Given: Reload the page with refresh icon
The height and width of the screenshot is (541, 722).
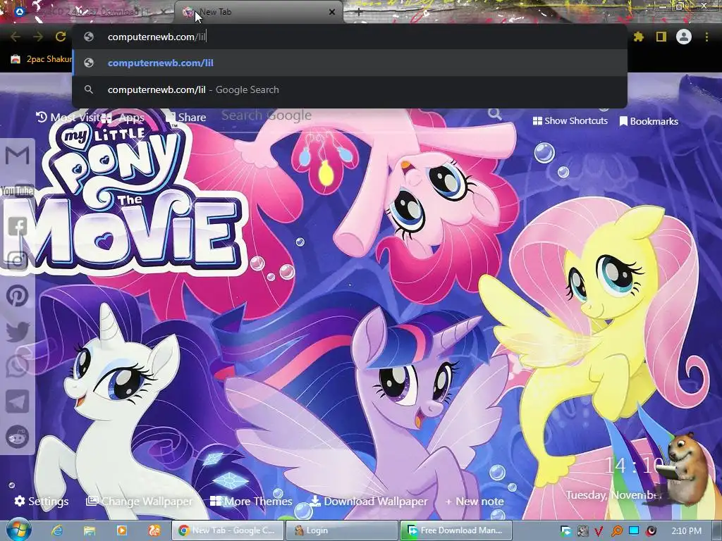Looking at the screenshot, I should [61, 37].
